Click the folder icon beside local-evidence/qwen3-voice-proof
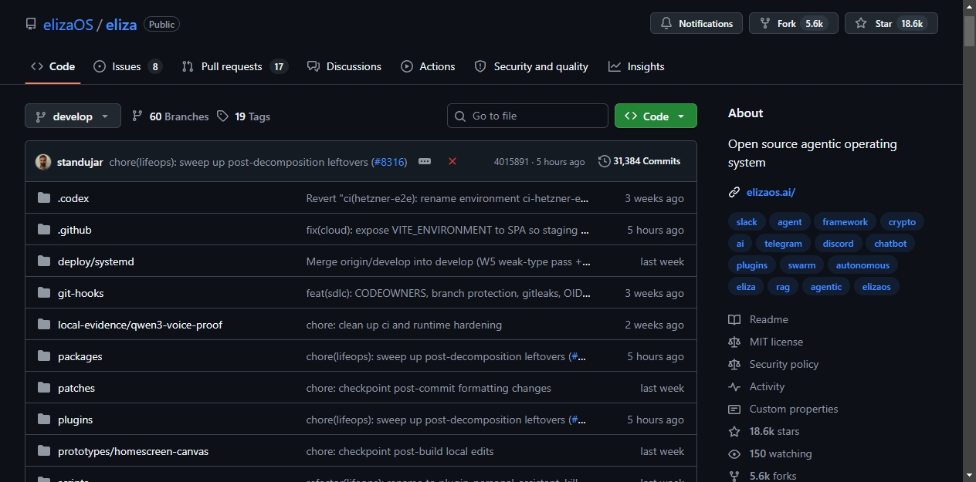Viewport: 976px width, 482px height. click(44, 325)
